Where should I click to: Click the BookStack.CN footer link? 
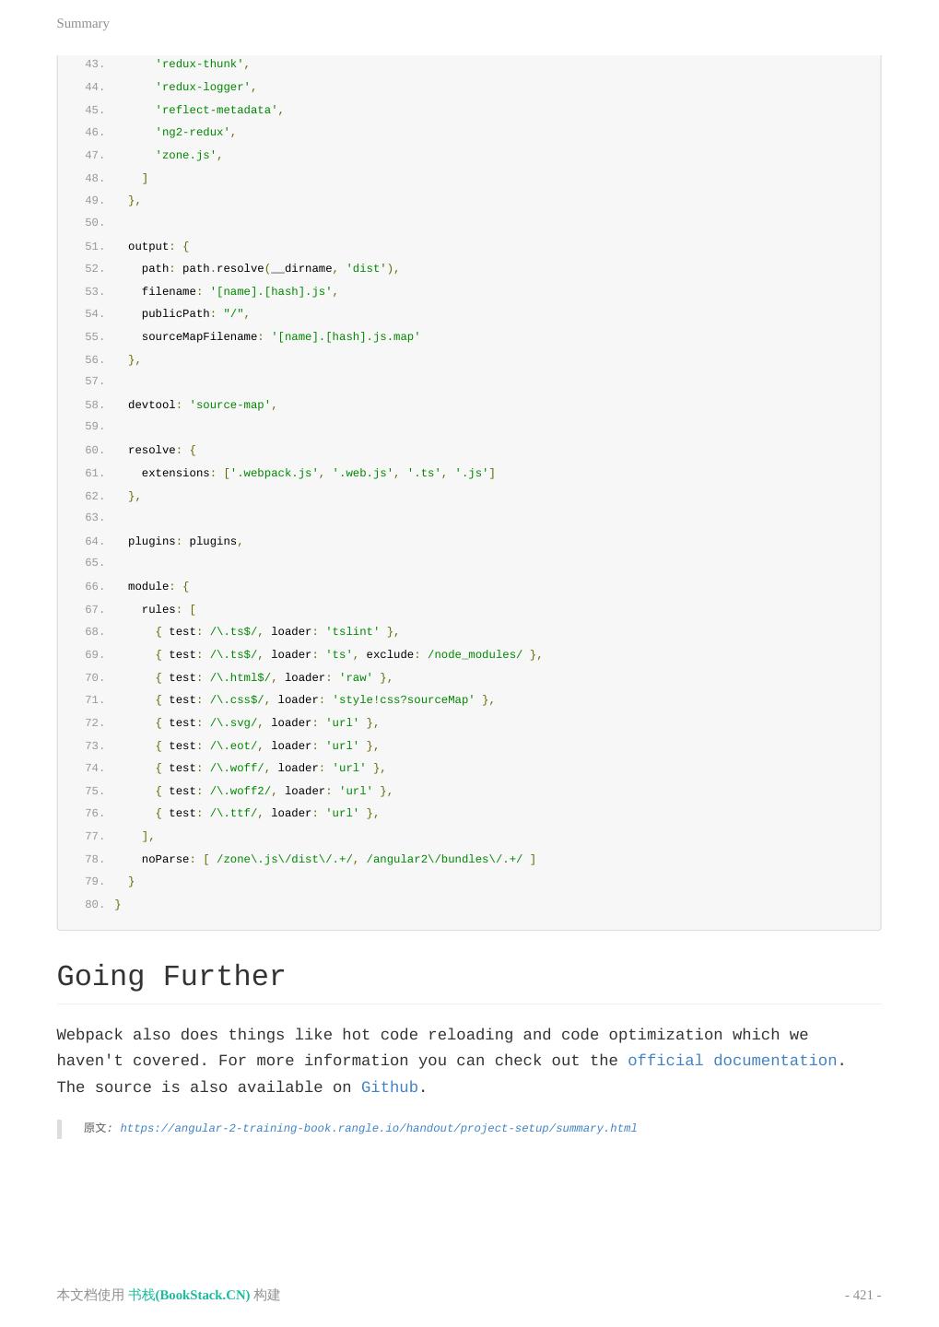pyautogui.click(x=189, y=1295)
